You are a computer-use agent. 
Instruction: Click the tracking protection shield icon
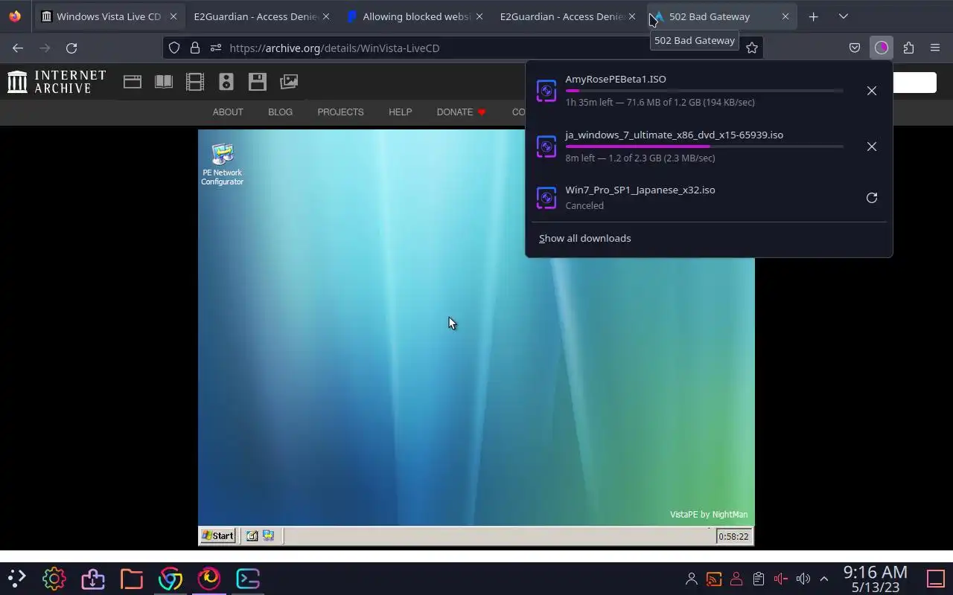174,48
